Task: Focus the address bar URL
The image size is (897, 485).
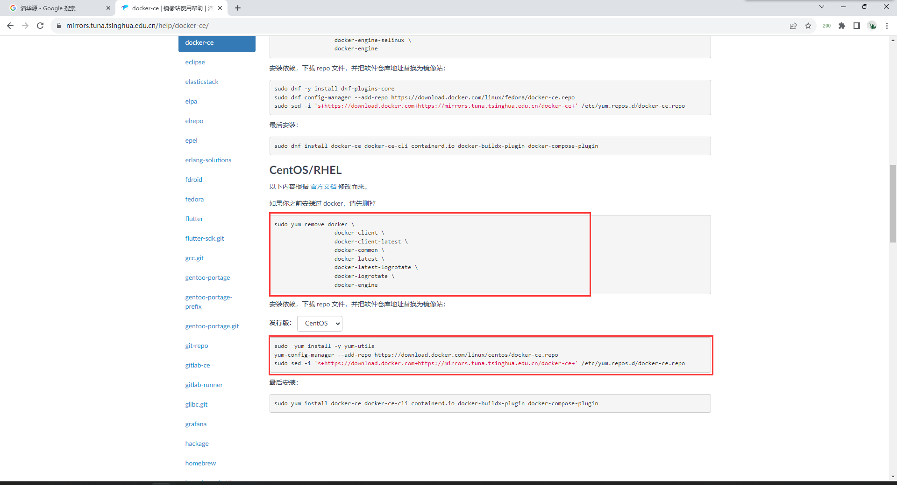Action: pos(137,26)
